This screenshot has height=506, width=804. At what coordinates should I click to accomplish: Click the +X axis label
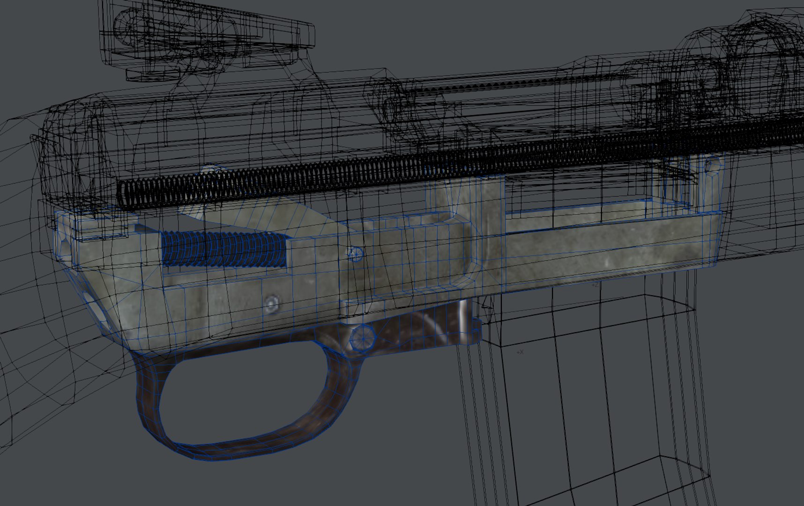520,352
